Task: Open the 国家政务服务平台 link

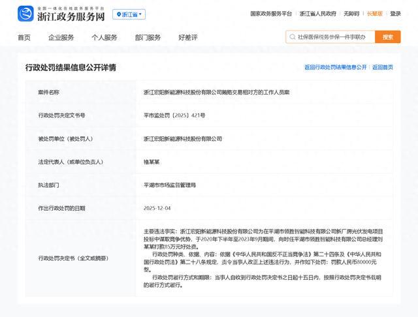Action: 271,14
